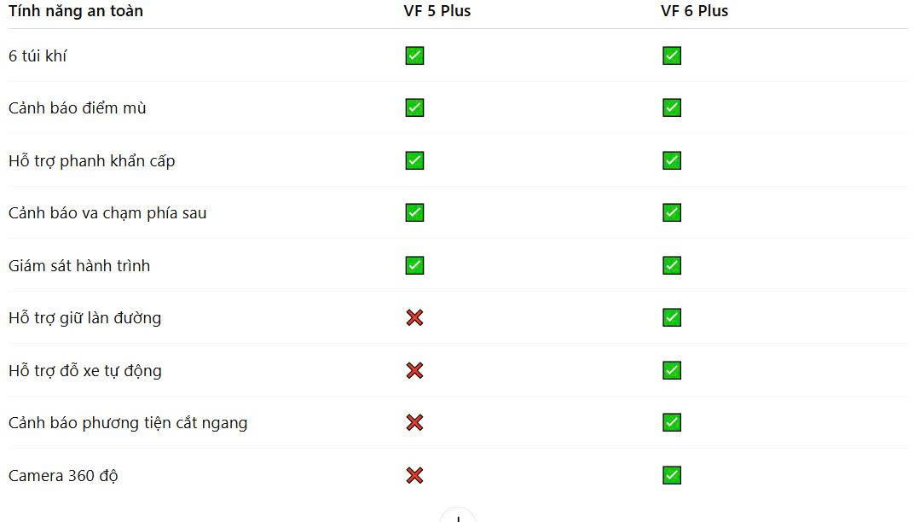Click the VF 5 Plus checkbox for Cảnh báo điểm mù
Viewport: 914px width, 522px height.
click(414, 108)
